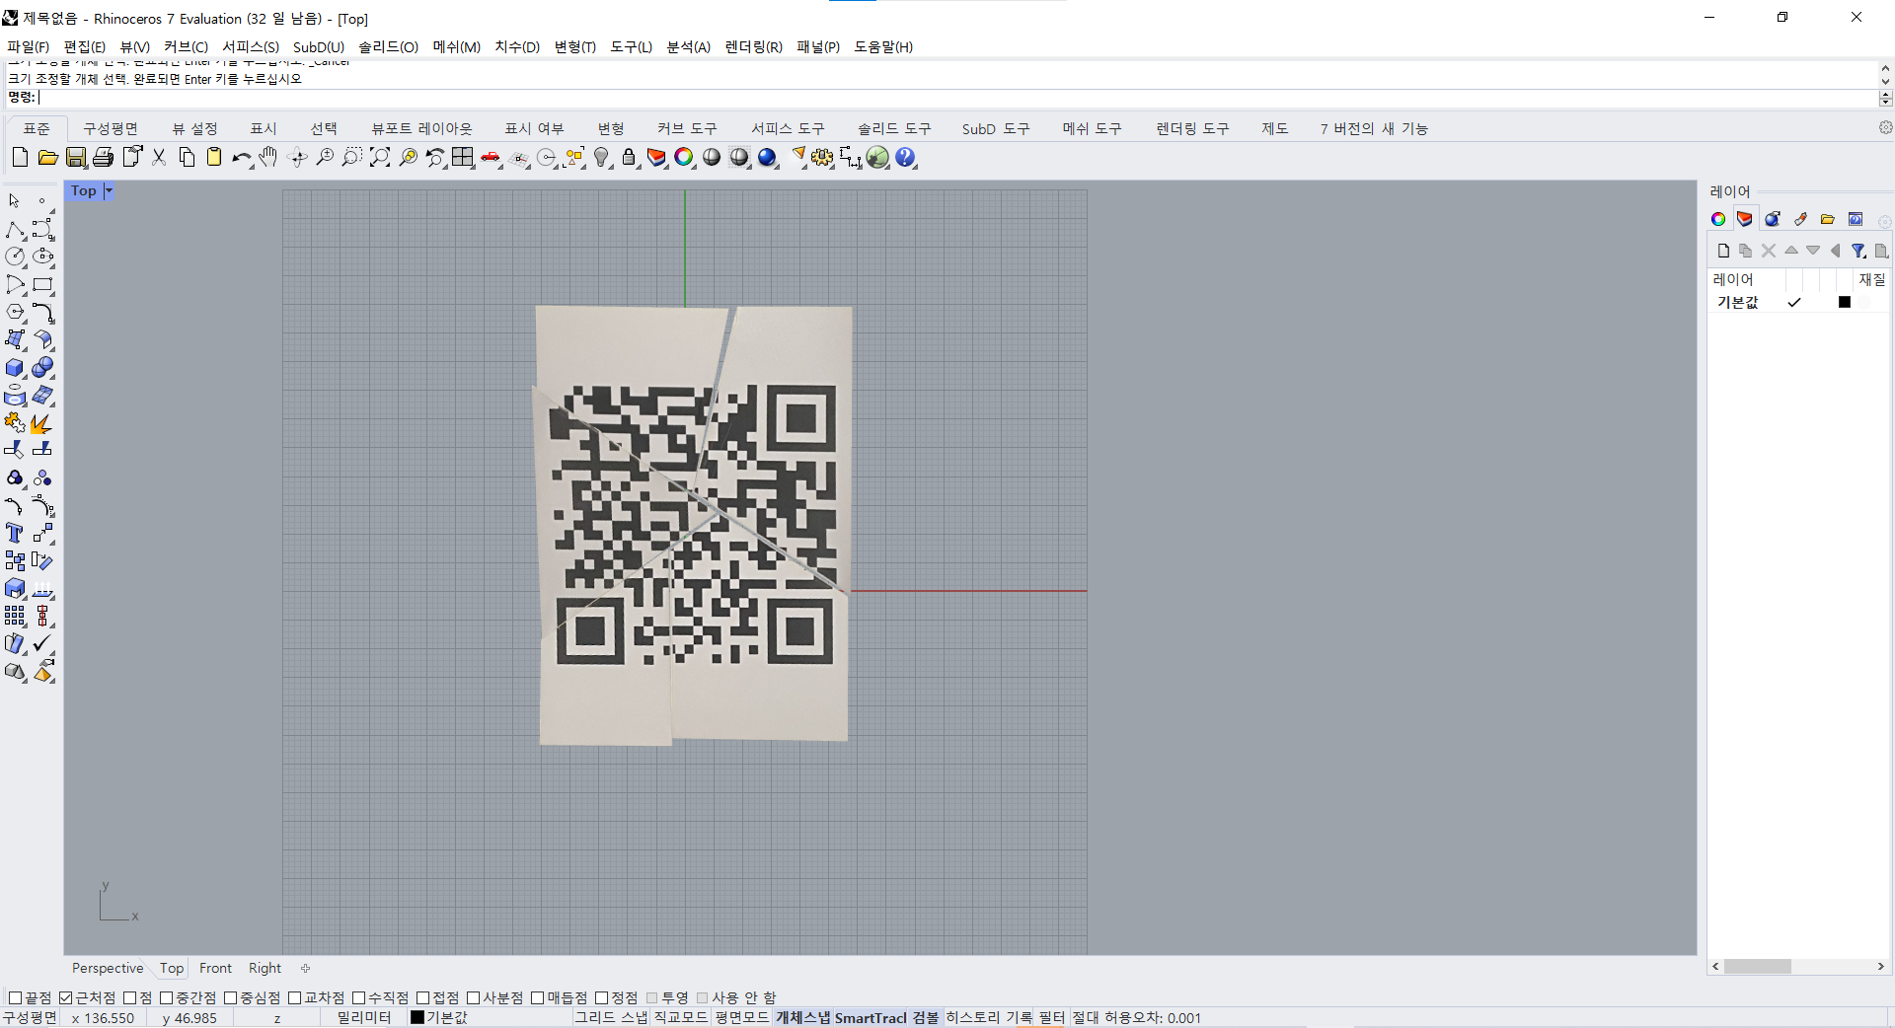Toggle 직교모드 in status bar

click(x=681, y=1017)
